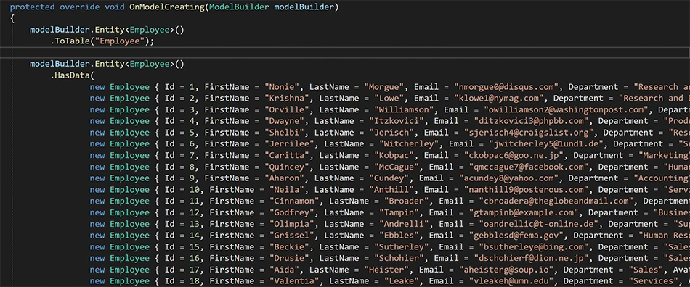Click the last name "Williamson"
The width and height of the screenshot is (690, 287).
pyautogui.click(x=404, y=109)
